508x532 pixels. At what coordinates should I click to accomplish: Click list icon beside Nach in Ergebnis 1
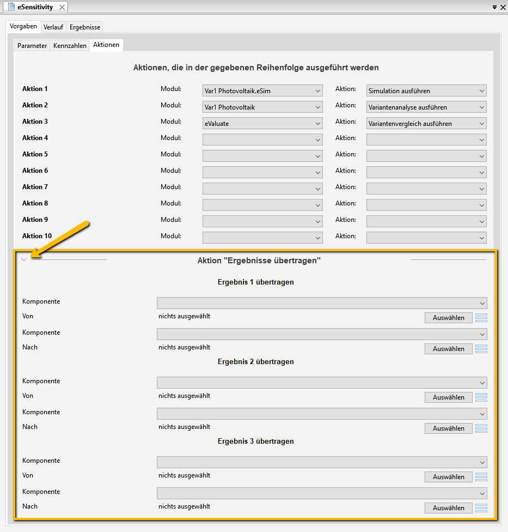tap(481, 349)
